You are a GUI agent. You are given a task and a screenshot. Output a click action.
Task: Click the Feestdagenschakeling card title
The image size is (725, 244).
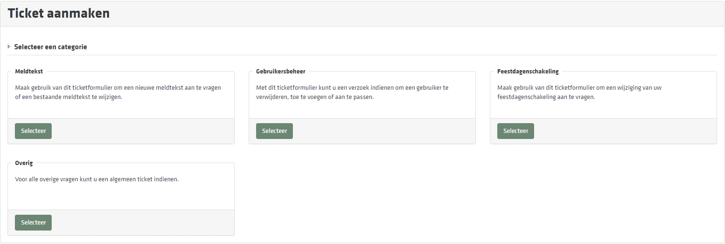528,72
